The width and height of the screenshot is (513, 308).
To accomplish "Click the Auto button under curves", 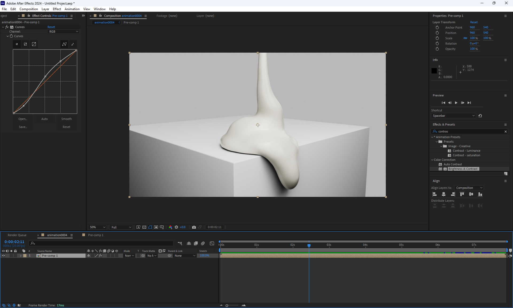I will coord(44,119).
